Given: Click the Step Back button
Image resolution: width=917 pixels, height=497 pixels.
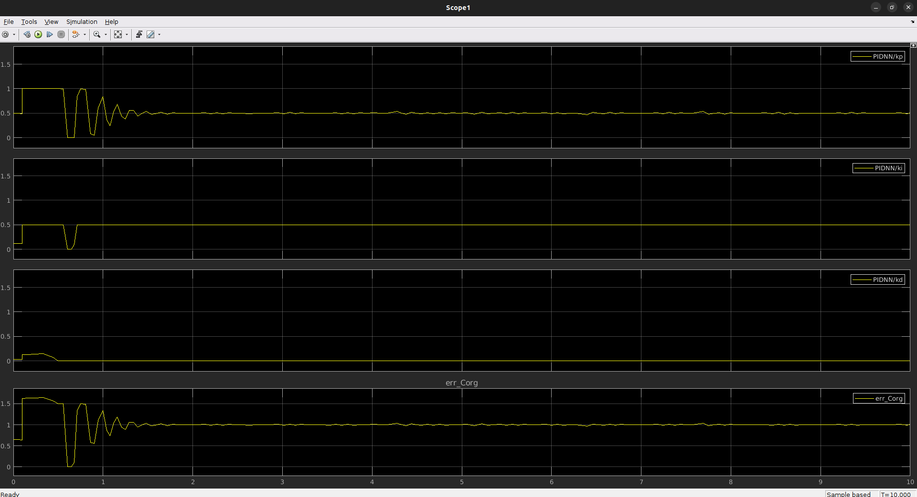Looking at the screenshot, I should pyautogui.click(x=27, y=34).
